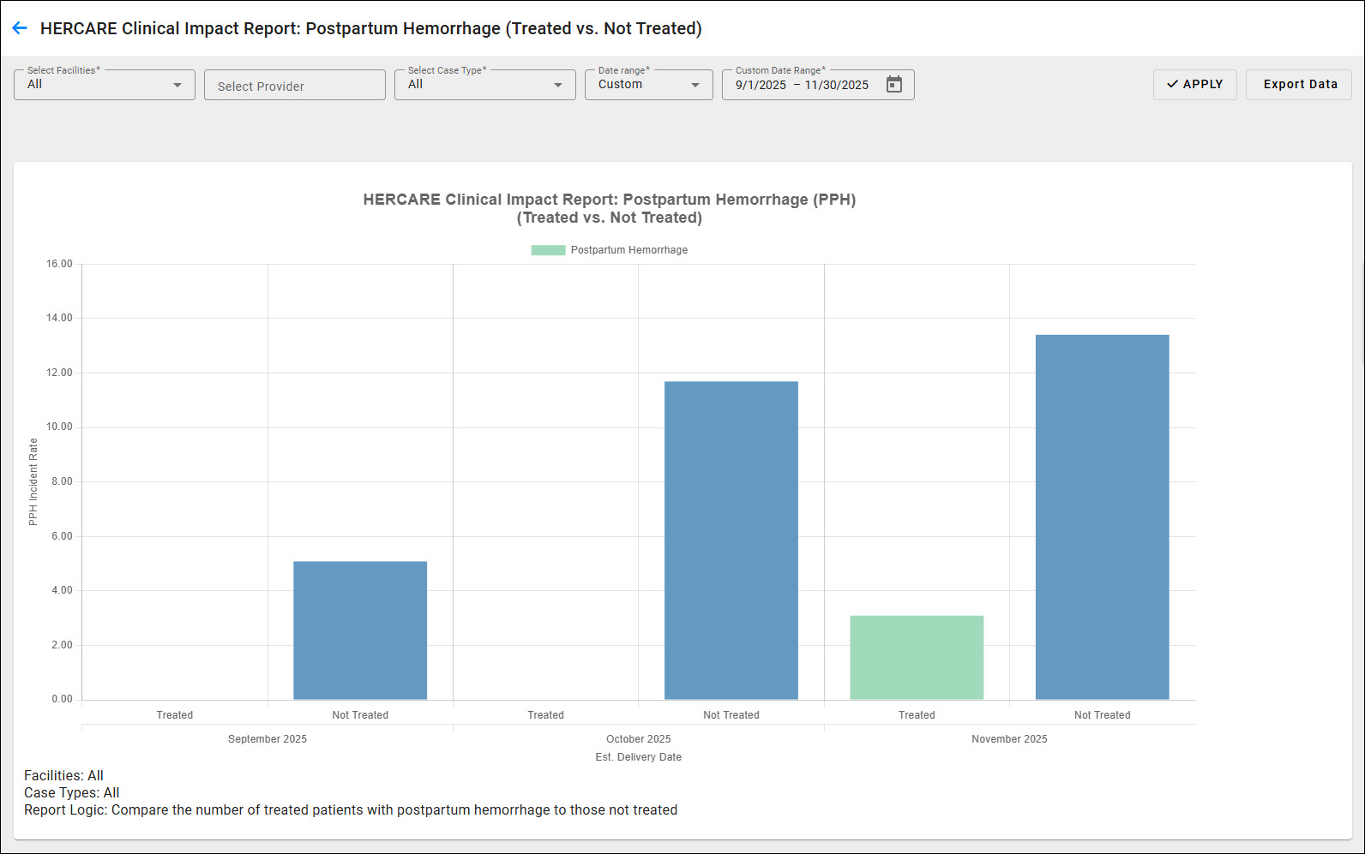Click the Export Data button
Screen dimensions: 1365x854
[x=1299, y=85]
